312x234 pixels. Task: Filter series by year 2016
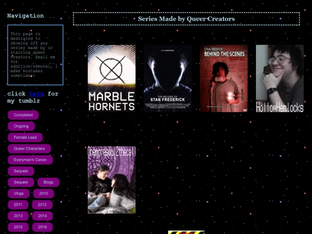(43, 227)
